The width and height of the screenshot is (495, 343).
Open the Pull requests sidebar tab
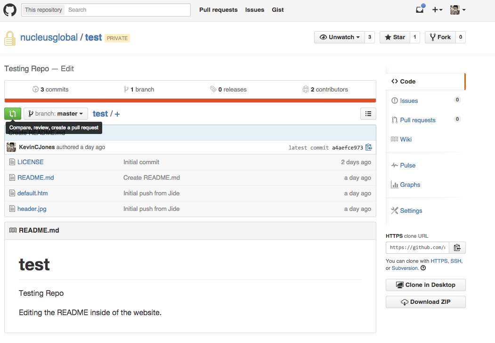click(425, 120)
